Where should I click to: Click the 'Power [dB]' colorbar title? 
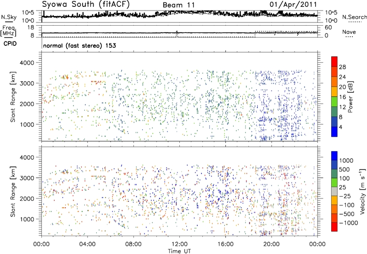click(350, 97)
